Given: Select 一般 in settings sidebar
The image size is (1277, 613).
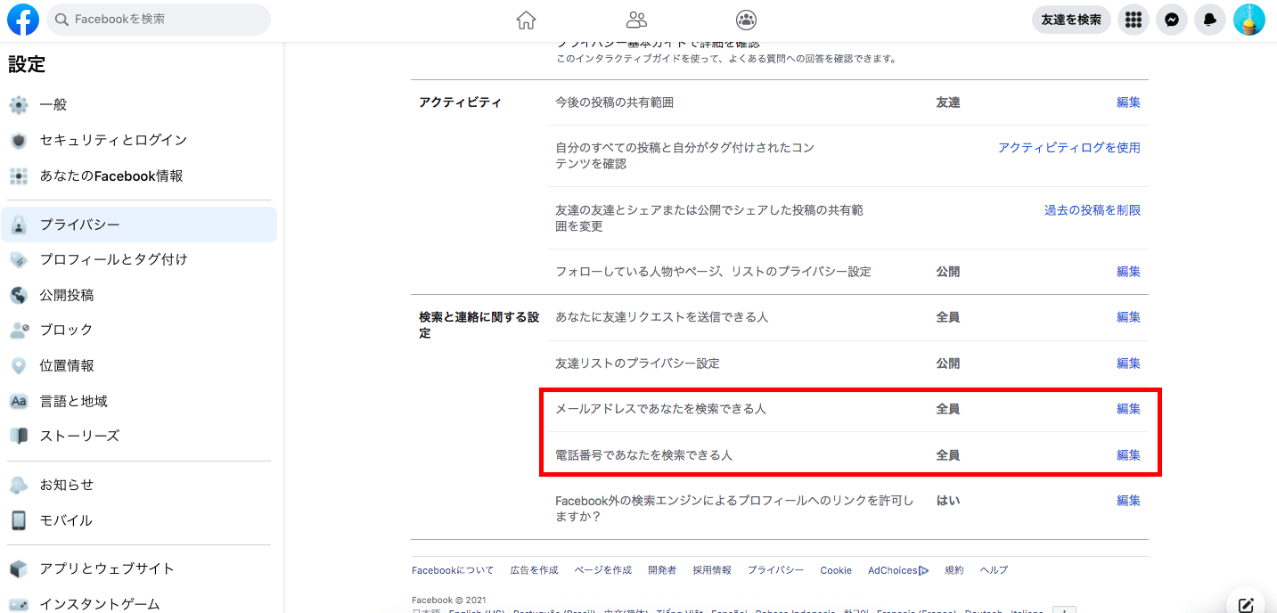Looking at the screenshot, I should 139,105.
